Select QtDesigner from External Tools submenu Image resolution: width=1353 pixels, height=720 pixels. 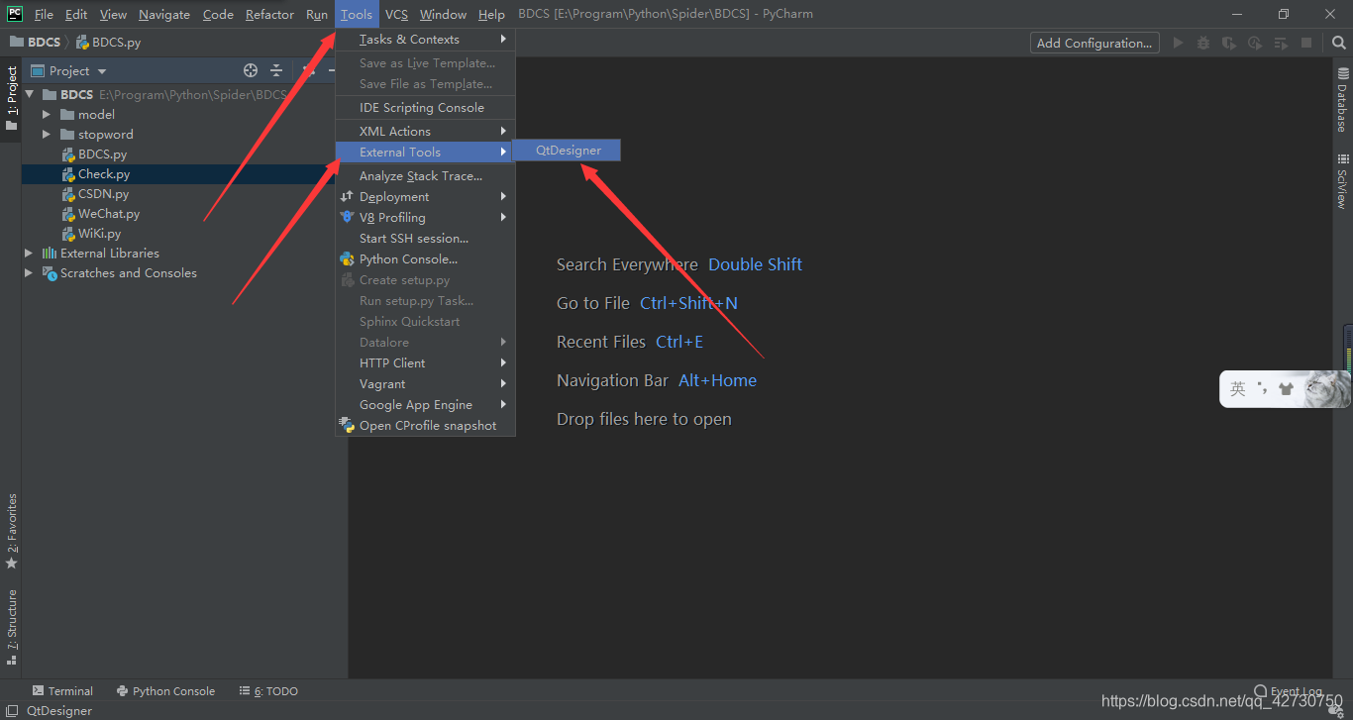(568, 151)
